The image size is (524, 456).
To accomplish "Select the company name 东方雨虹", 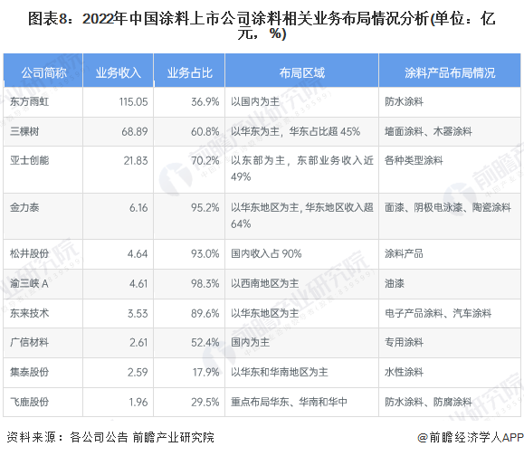I will click(29, 101).
